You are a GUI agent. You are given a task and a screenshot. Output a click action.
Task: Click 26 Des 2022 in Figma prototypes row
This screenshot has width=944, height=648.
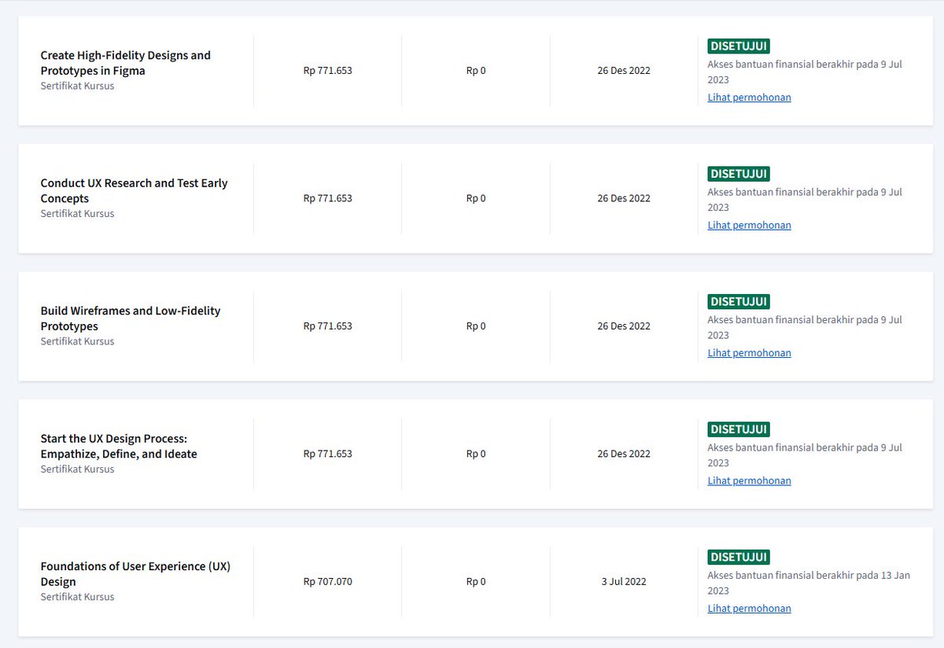point(624,71)
